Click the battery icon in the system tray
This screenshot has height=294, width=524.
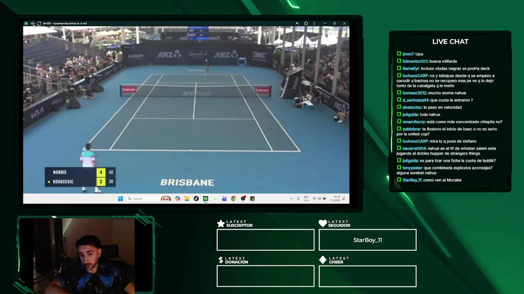325,198
